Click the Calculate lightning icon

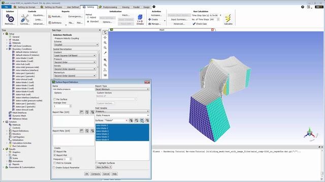228,18
